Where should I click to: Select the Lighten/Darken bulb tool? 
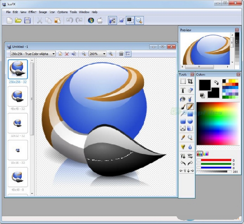[183, 147]
